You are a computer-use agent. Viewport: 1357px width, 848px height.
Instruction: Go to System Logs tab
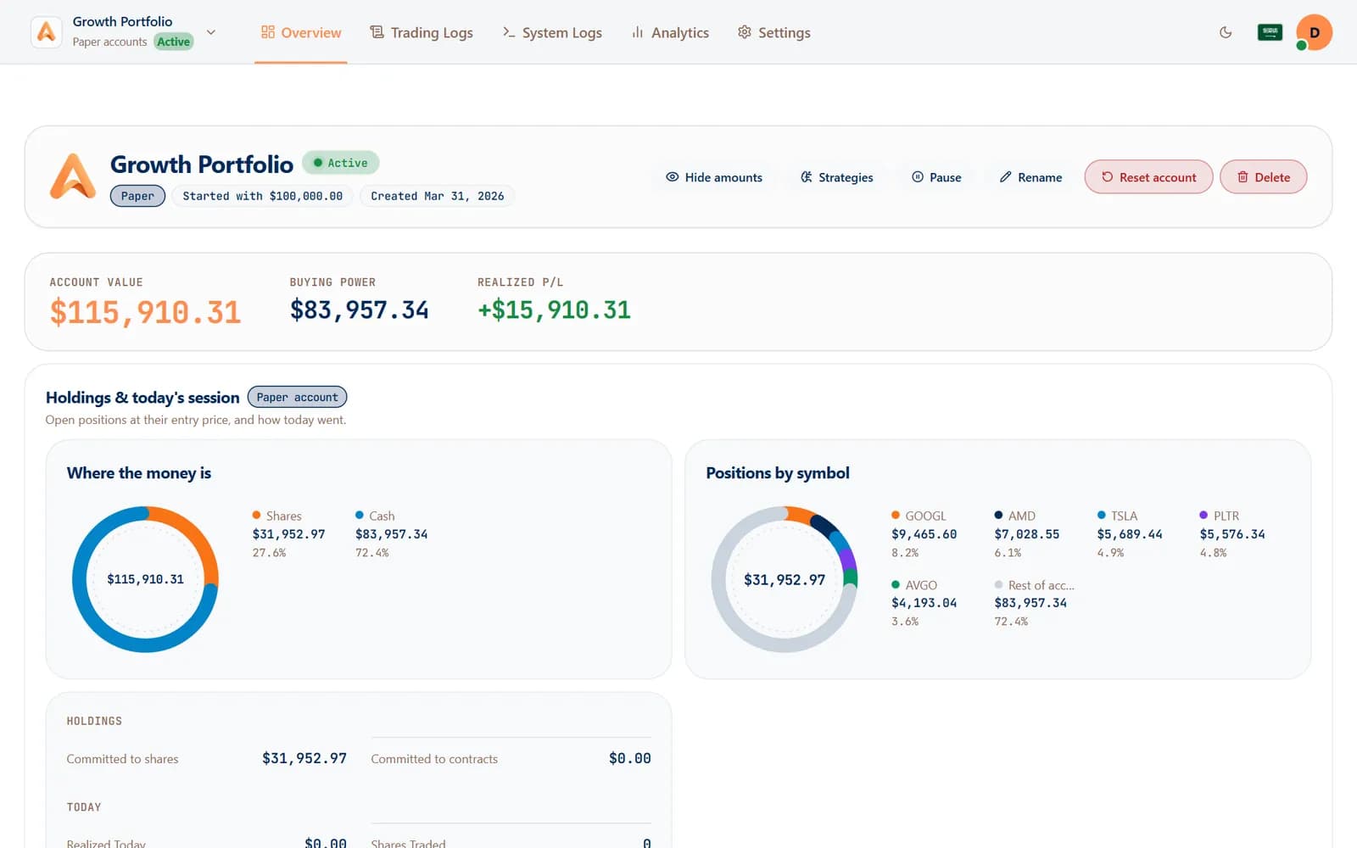point(552,32)
